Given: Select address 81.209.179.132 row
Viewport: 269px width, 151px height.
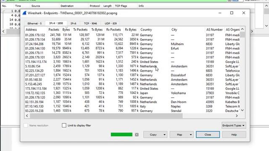Looking at the screenshot, I should pos(132,35).
